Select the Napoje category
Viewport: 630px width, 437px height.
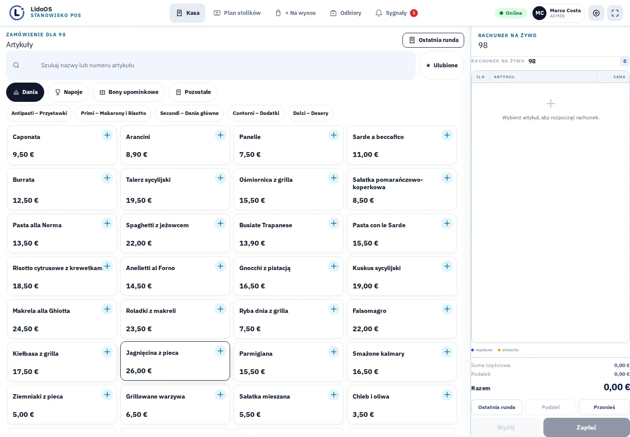click(x=68, y=92)
